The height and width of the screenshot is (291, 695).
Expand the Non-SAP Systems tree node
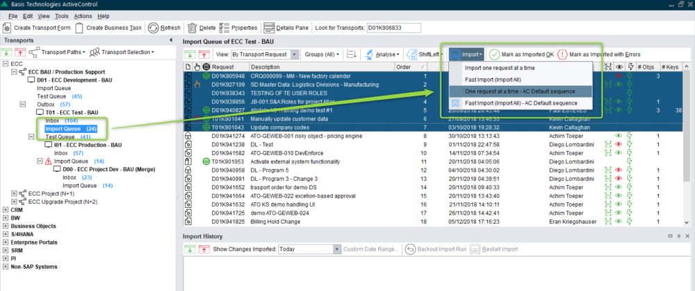(6, 267)
